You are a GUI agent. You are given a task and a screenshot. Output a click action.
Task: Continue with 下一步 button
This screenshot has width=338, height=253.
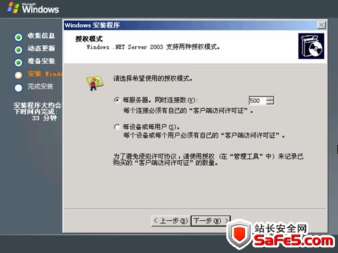(x=211, y=221)
